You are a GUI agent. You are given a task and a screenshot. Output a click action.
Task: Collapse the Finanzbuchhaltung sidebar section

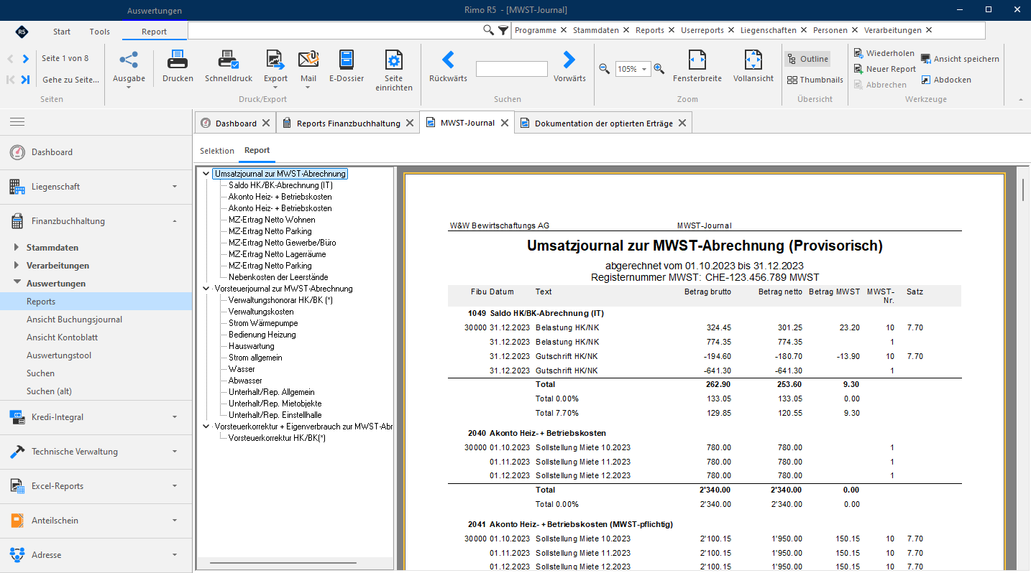(x=175, y=221)
